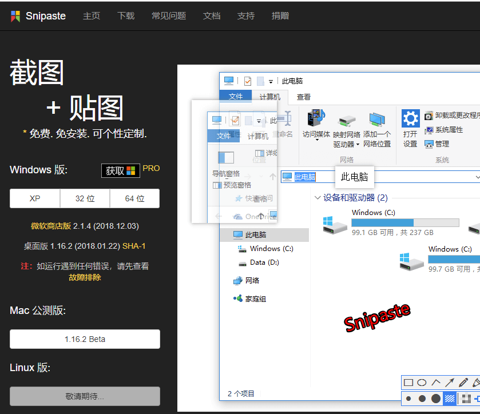Switch to the 查看 ribbon tab

coord(304,97)
